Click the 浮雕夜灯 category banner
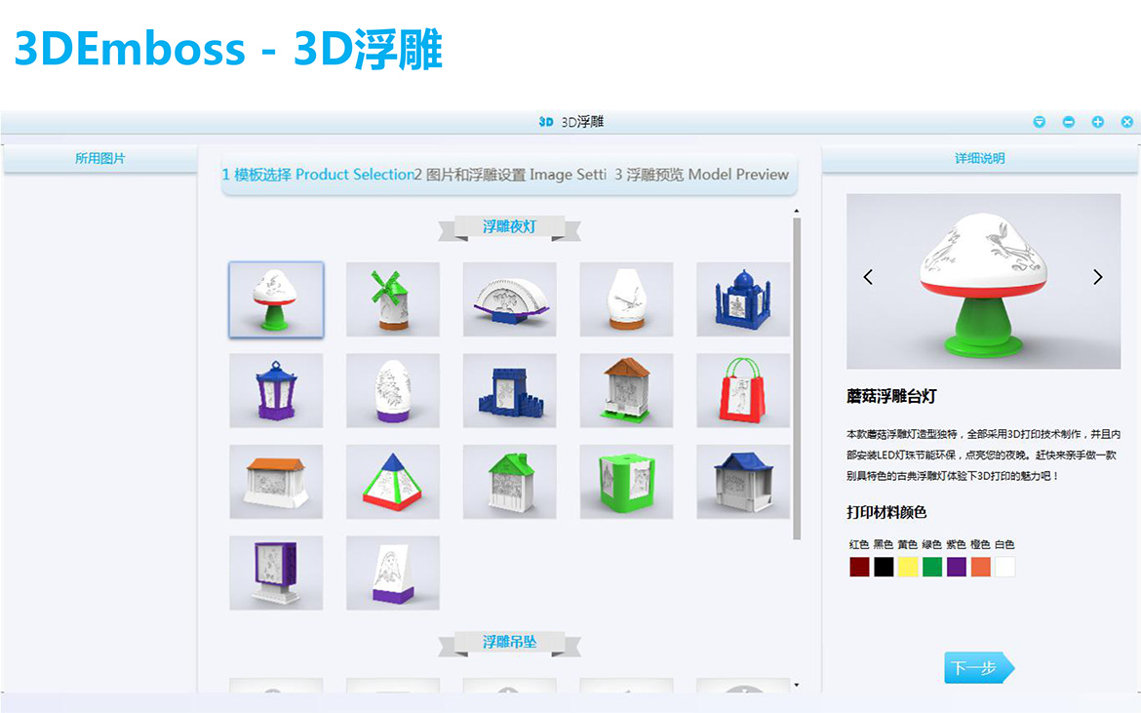This screenshot has height=713, width=1141. tap(509, 227)
